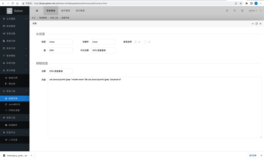Click the browser address bar URL
The height and width of the screenshot is (159, 264).
(71, 3)
